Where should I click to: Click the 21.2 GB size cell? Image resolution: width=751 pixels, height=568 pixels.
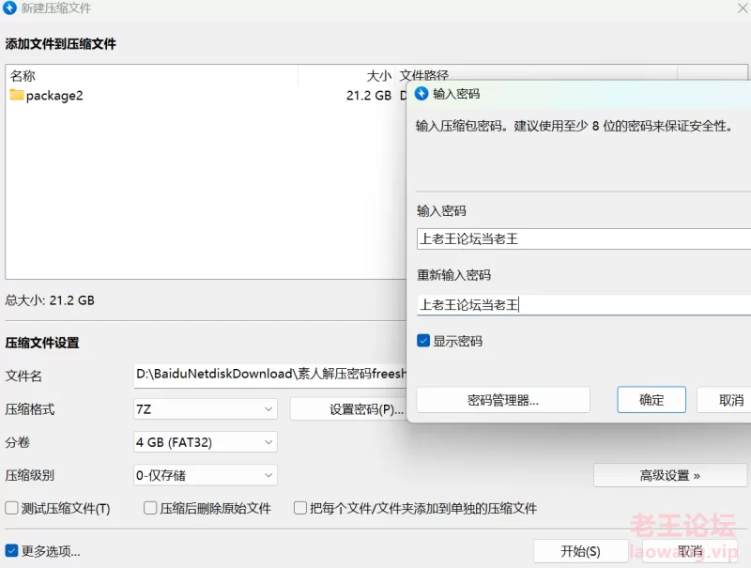pyautogui.click(x=369, y=96)
